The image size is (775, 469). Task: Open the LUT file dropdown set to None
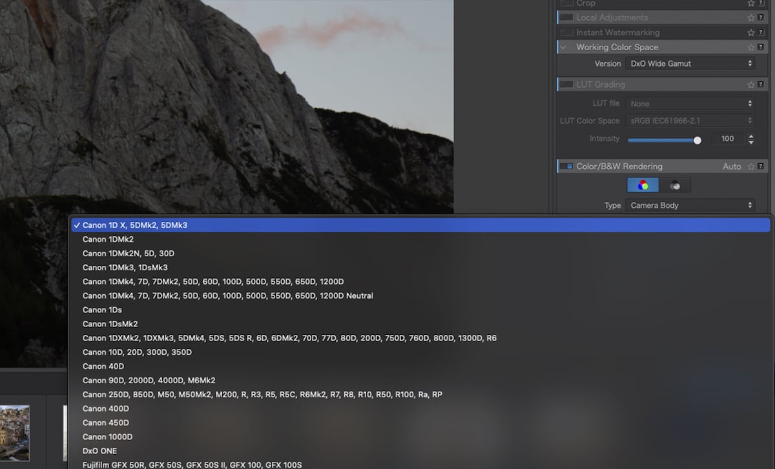[690, 103]
